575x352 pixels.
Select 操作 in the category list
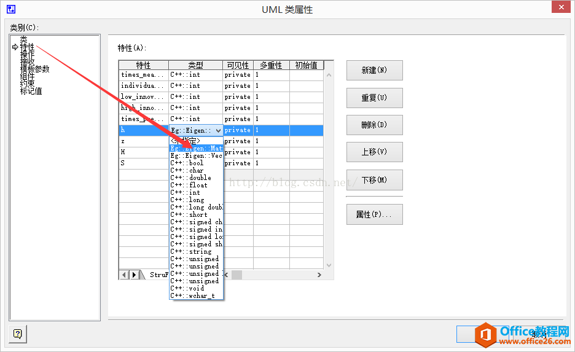pos(27,54)
